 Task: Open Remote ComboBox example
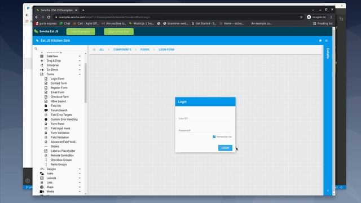[x=62, y=156]
